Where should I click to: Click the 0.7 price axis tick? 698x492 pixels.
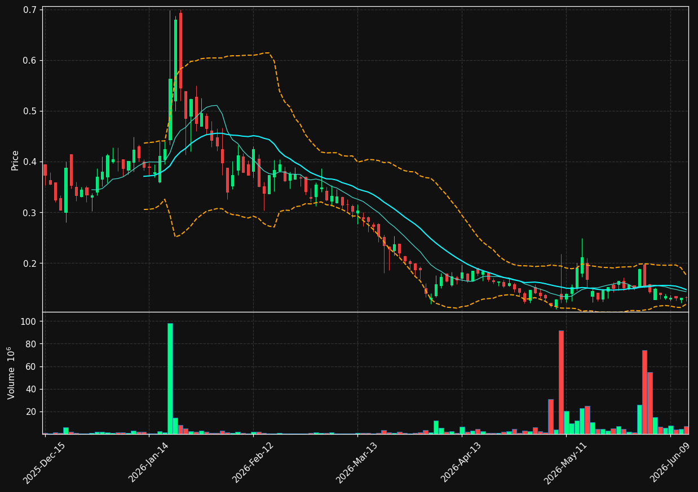point(30,10)
